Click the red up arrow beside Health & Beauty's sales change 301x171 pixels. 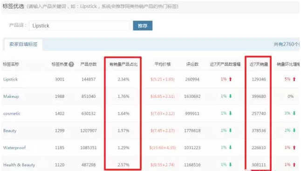[294, 164]
